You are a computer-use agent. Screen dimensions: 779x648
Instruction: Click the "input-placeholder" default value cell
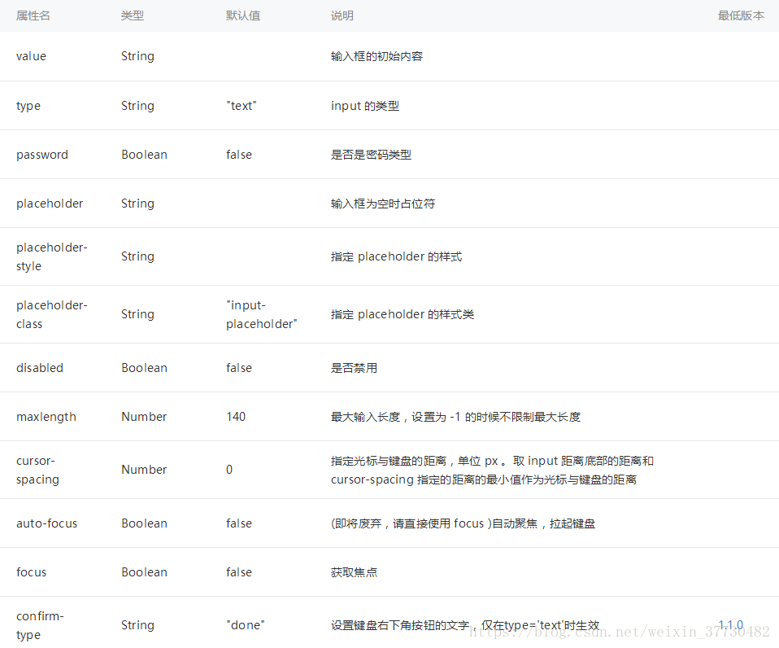pyautogui.click(x=262, y=314)
